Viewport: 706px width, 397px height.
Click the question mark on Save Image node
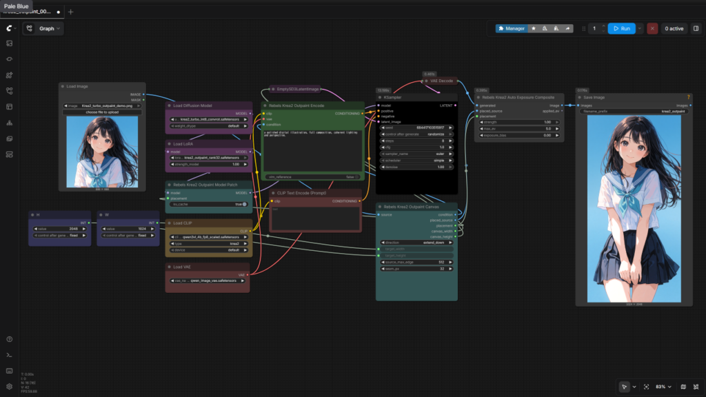click(x=688, y=97)
